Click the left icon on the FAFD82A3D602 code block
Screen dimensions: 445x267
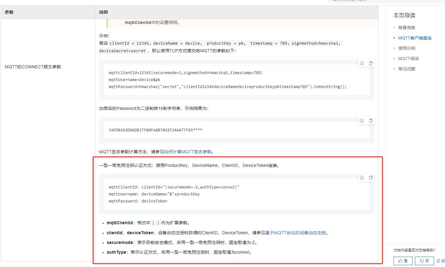pyautogui.click(x=362, y=121)
